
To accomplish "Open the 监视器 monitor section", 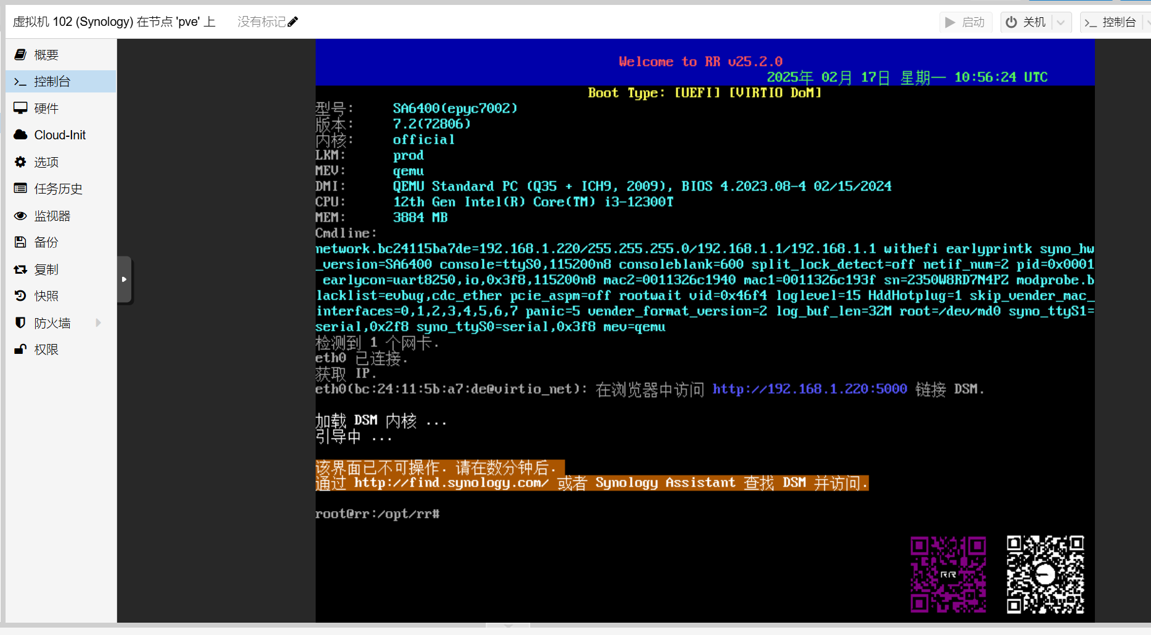I will (61, 216).
